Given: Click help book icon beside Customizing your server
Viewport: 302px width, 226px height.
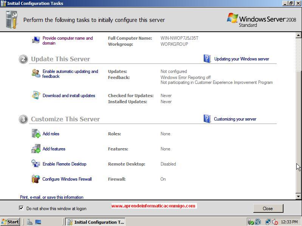Looking at the screenshot, I should 207,119.
